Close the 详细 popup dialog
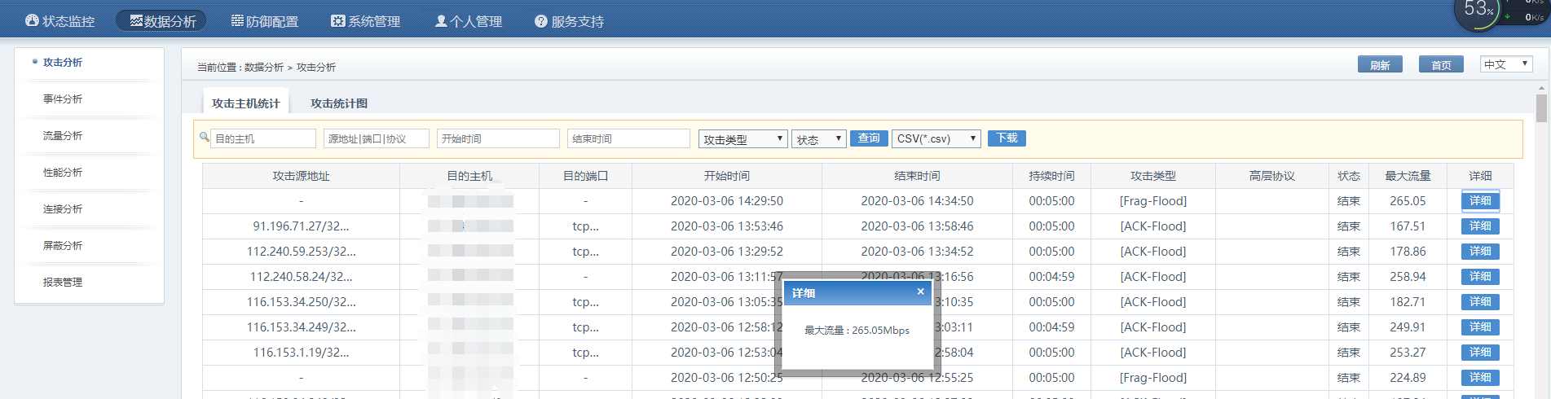 coord(920,292)
